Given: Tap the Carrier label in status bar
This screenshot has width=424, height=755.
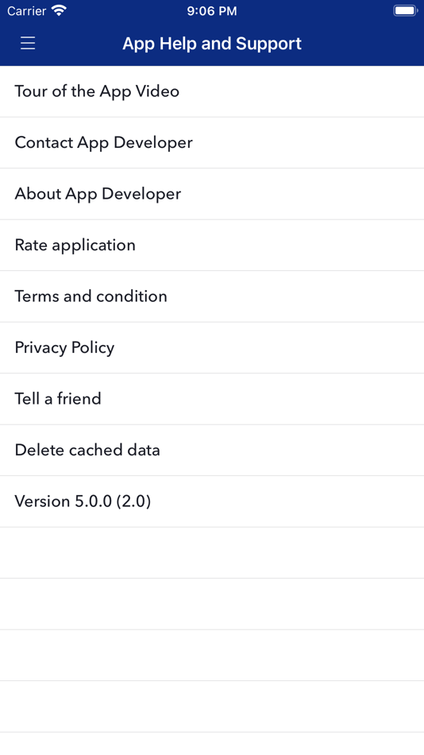Looking at the screenshot, I should (x=27, y=11).
